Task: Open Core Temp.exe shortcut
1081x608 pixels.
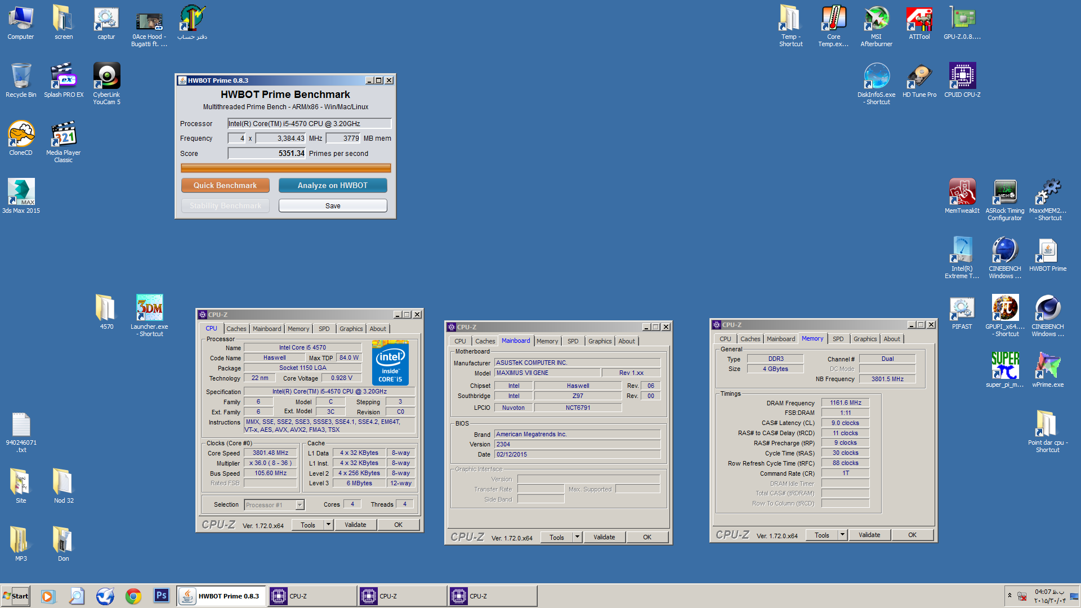Action: coord(834,25)
